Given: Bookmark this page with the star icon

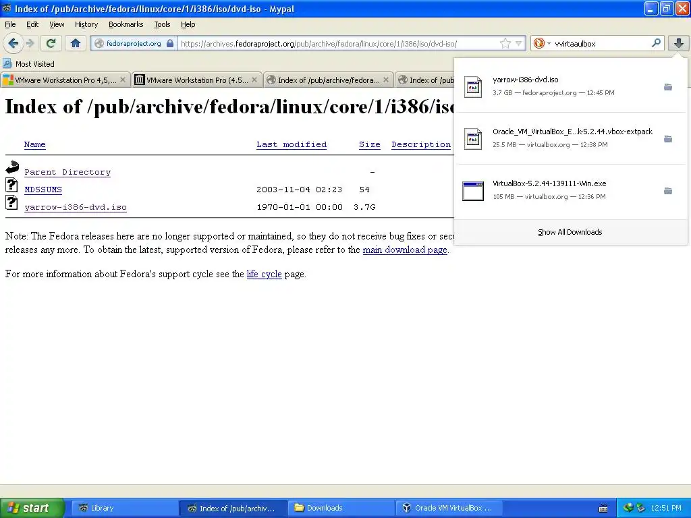Looking at the screenshot, I should pos(505,43).
